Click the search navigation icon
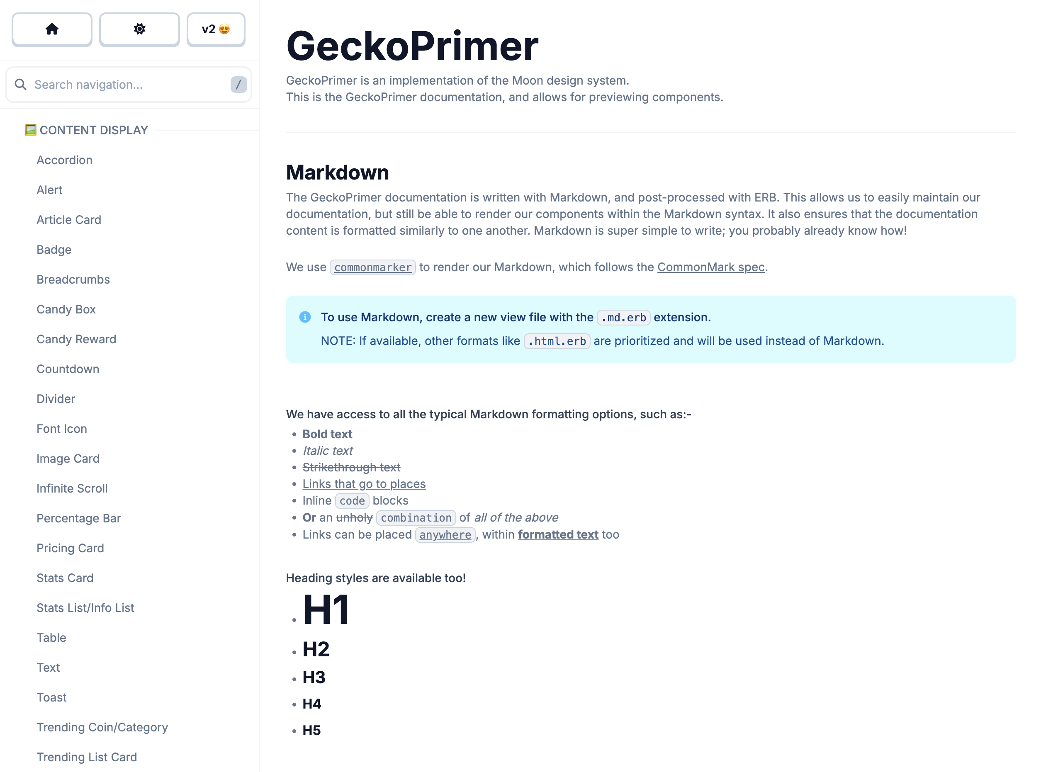This screenshot has width=1041, height=772. [x=21, y=84]
